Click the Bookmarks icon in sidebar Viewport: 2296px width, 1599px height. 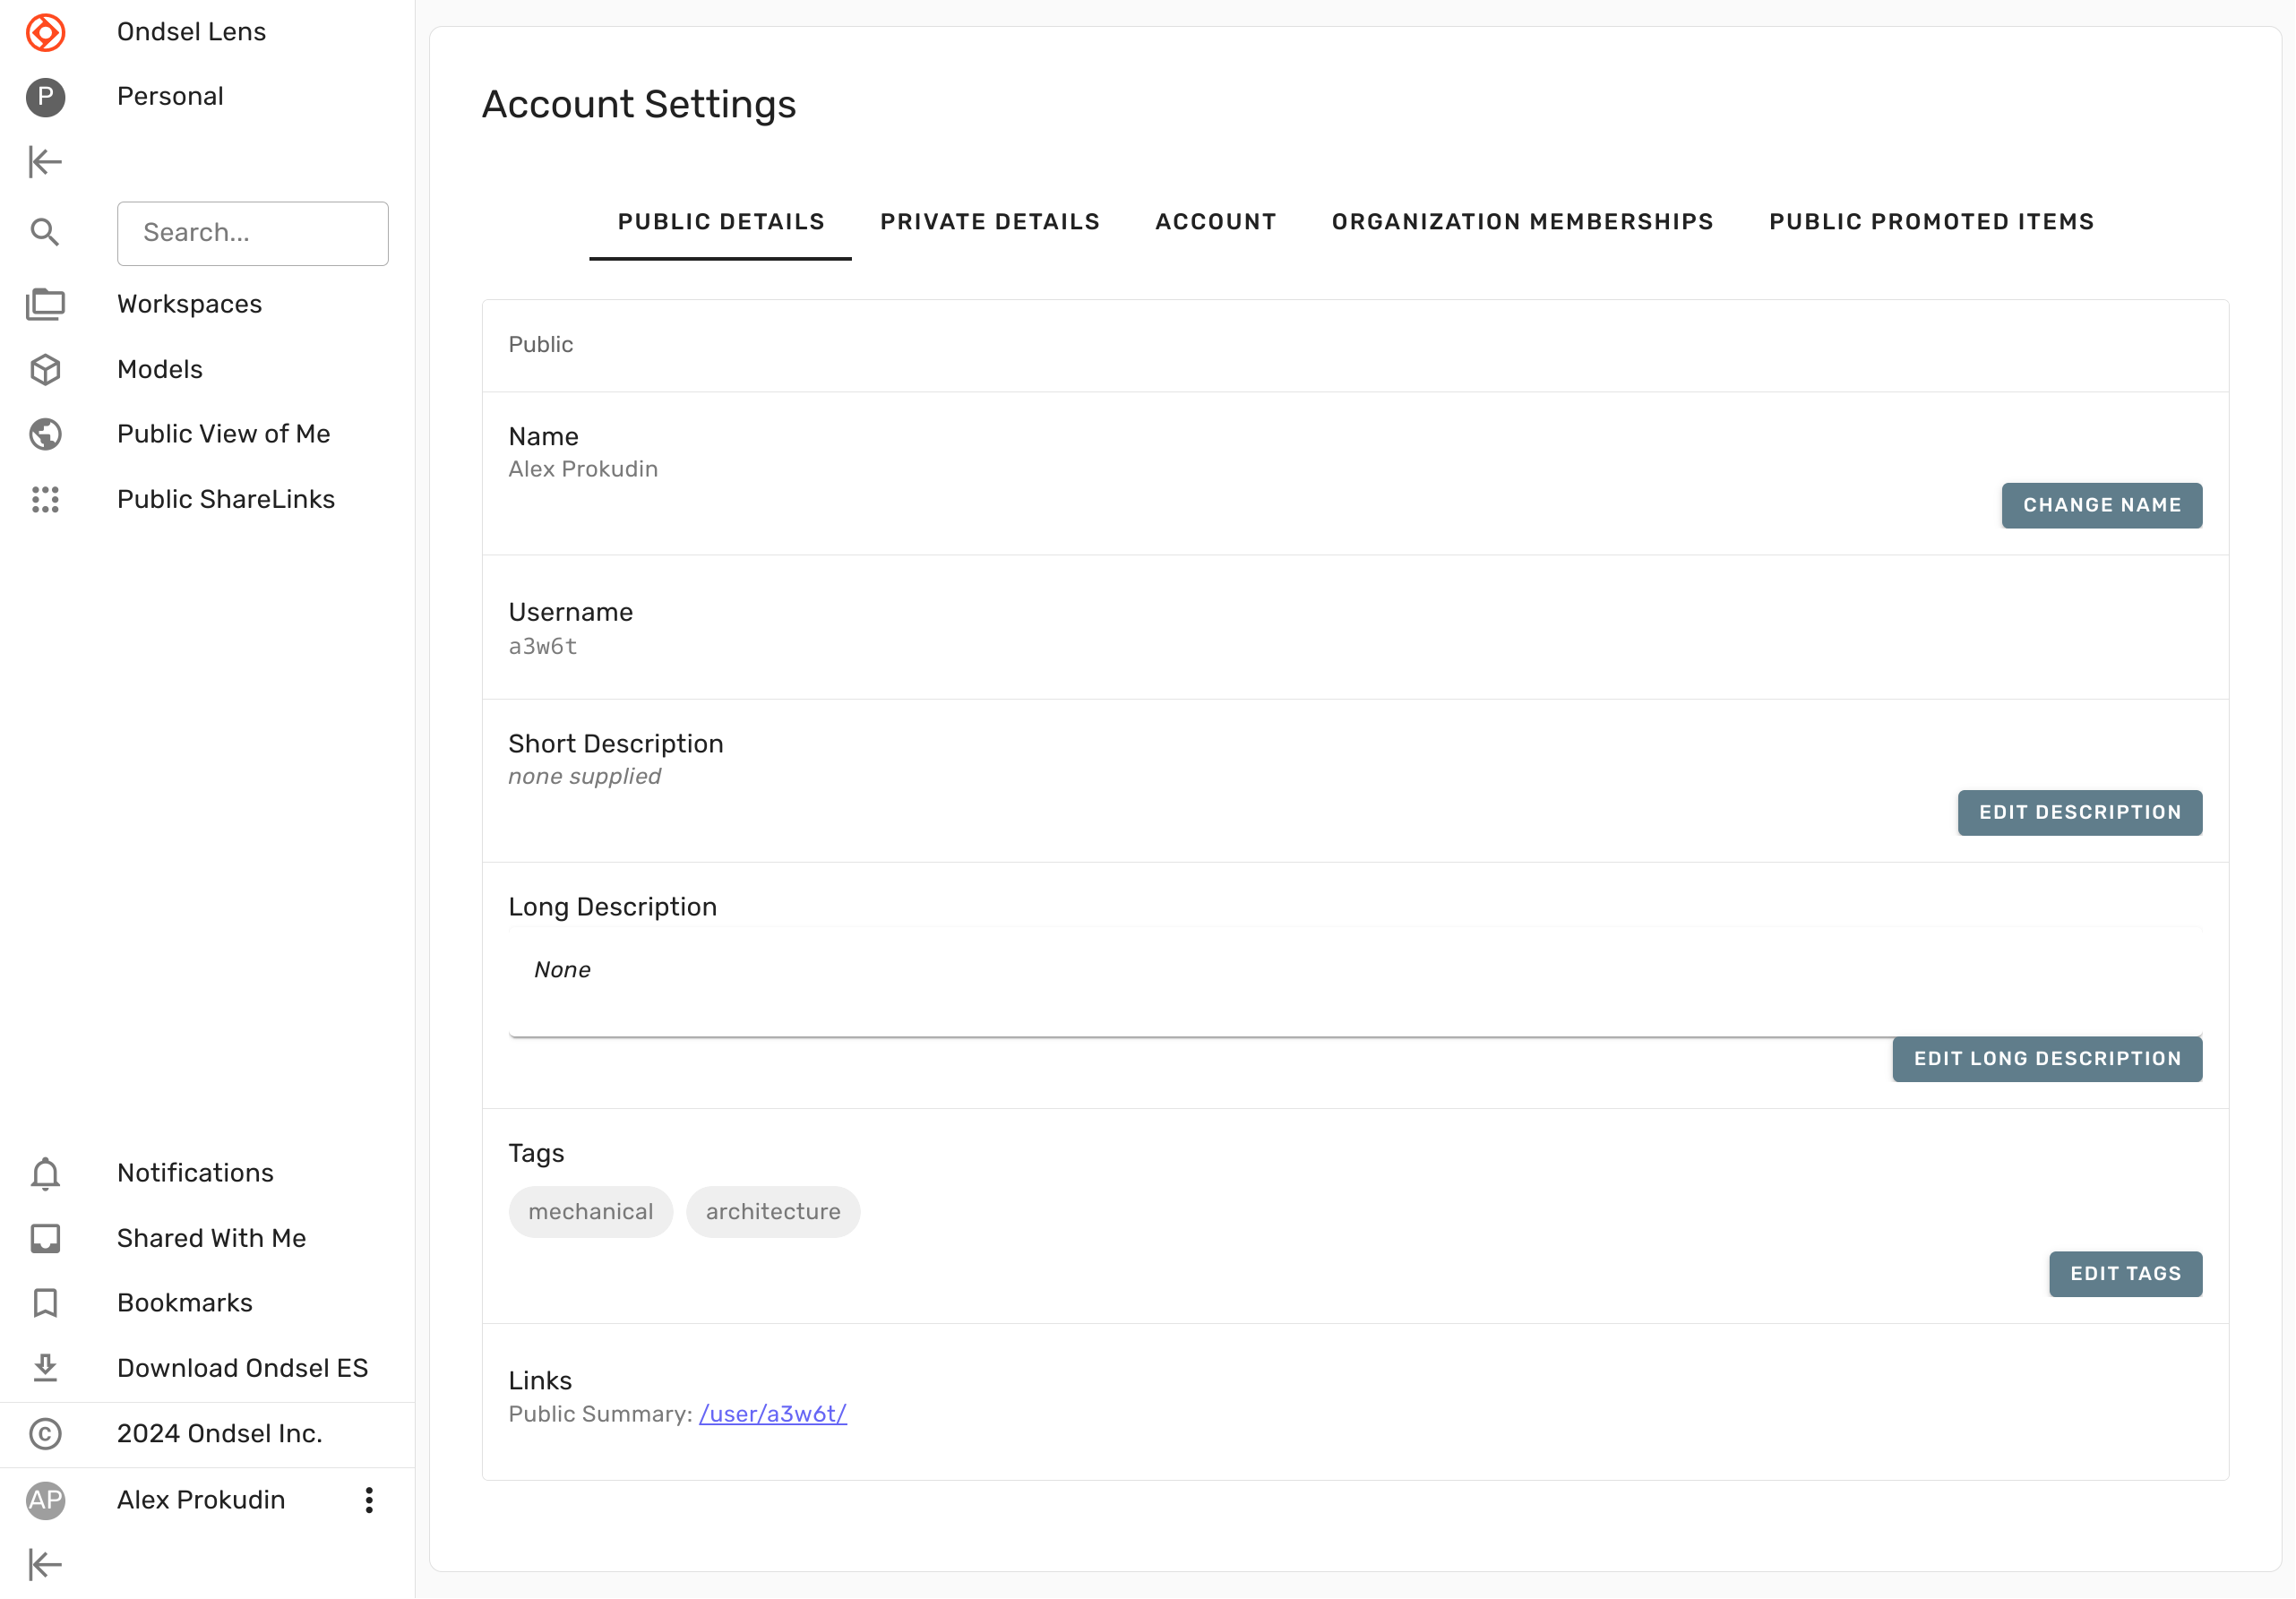click(45, 1303)
